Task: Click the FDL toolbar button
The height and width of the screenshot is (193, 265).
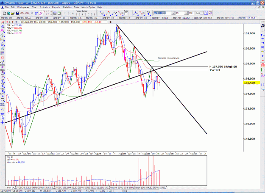Action: pos(22,13)
